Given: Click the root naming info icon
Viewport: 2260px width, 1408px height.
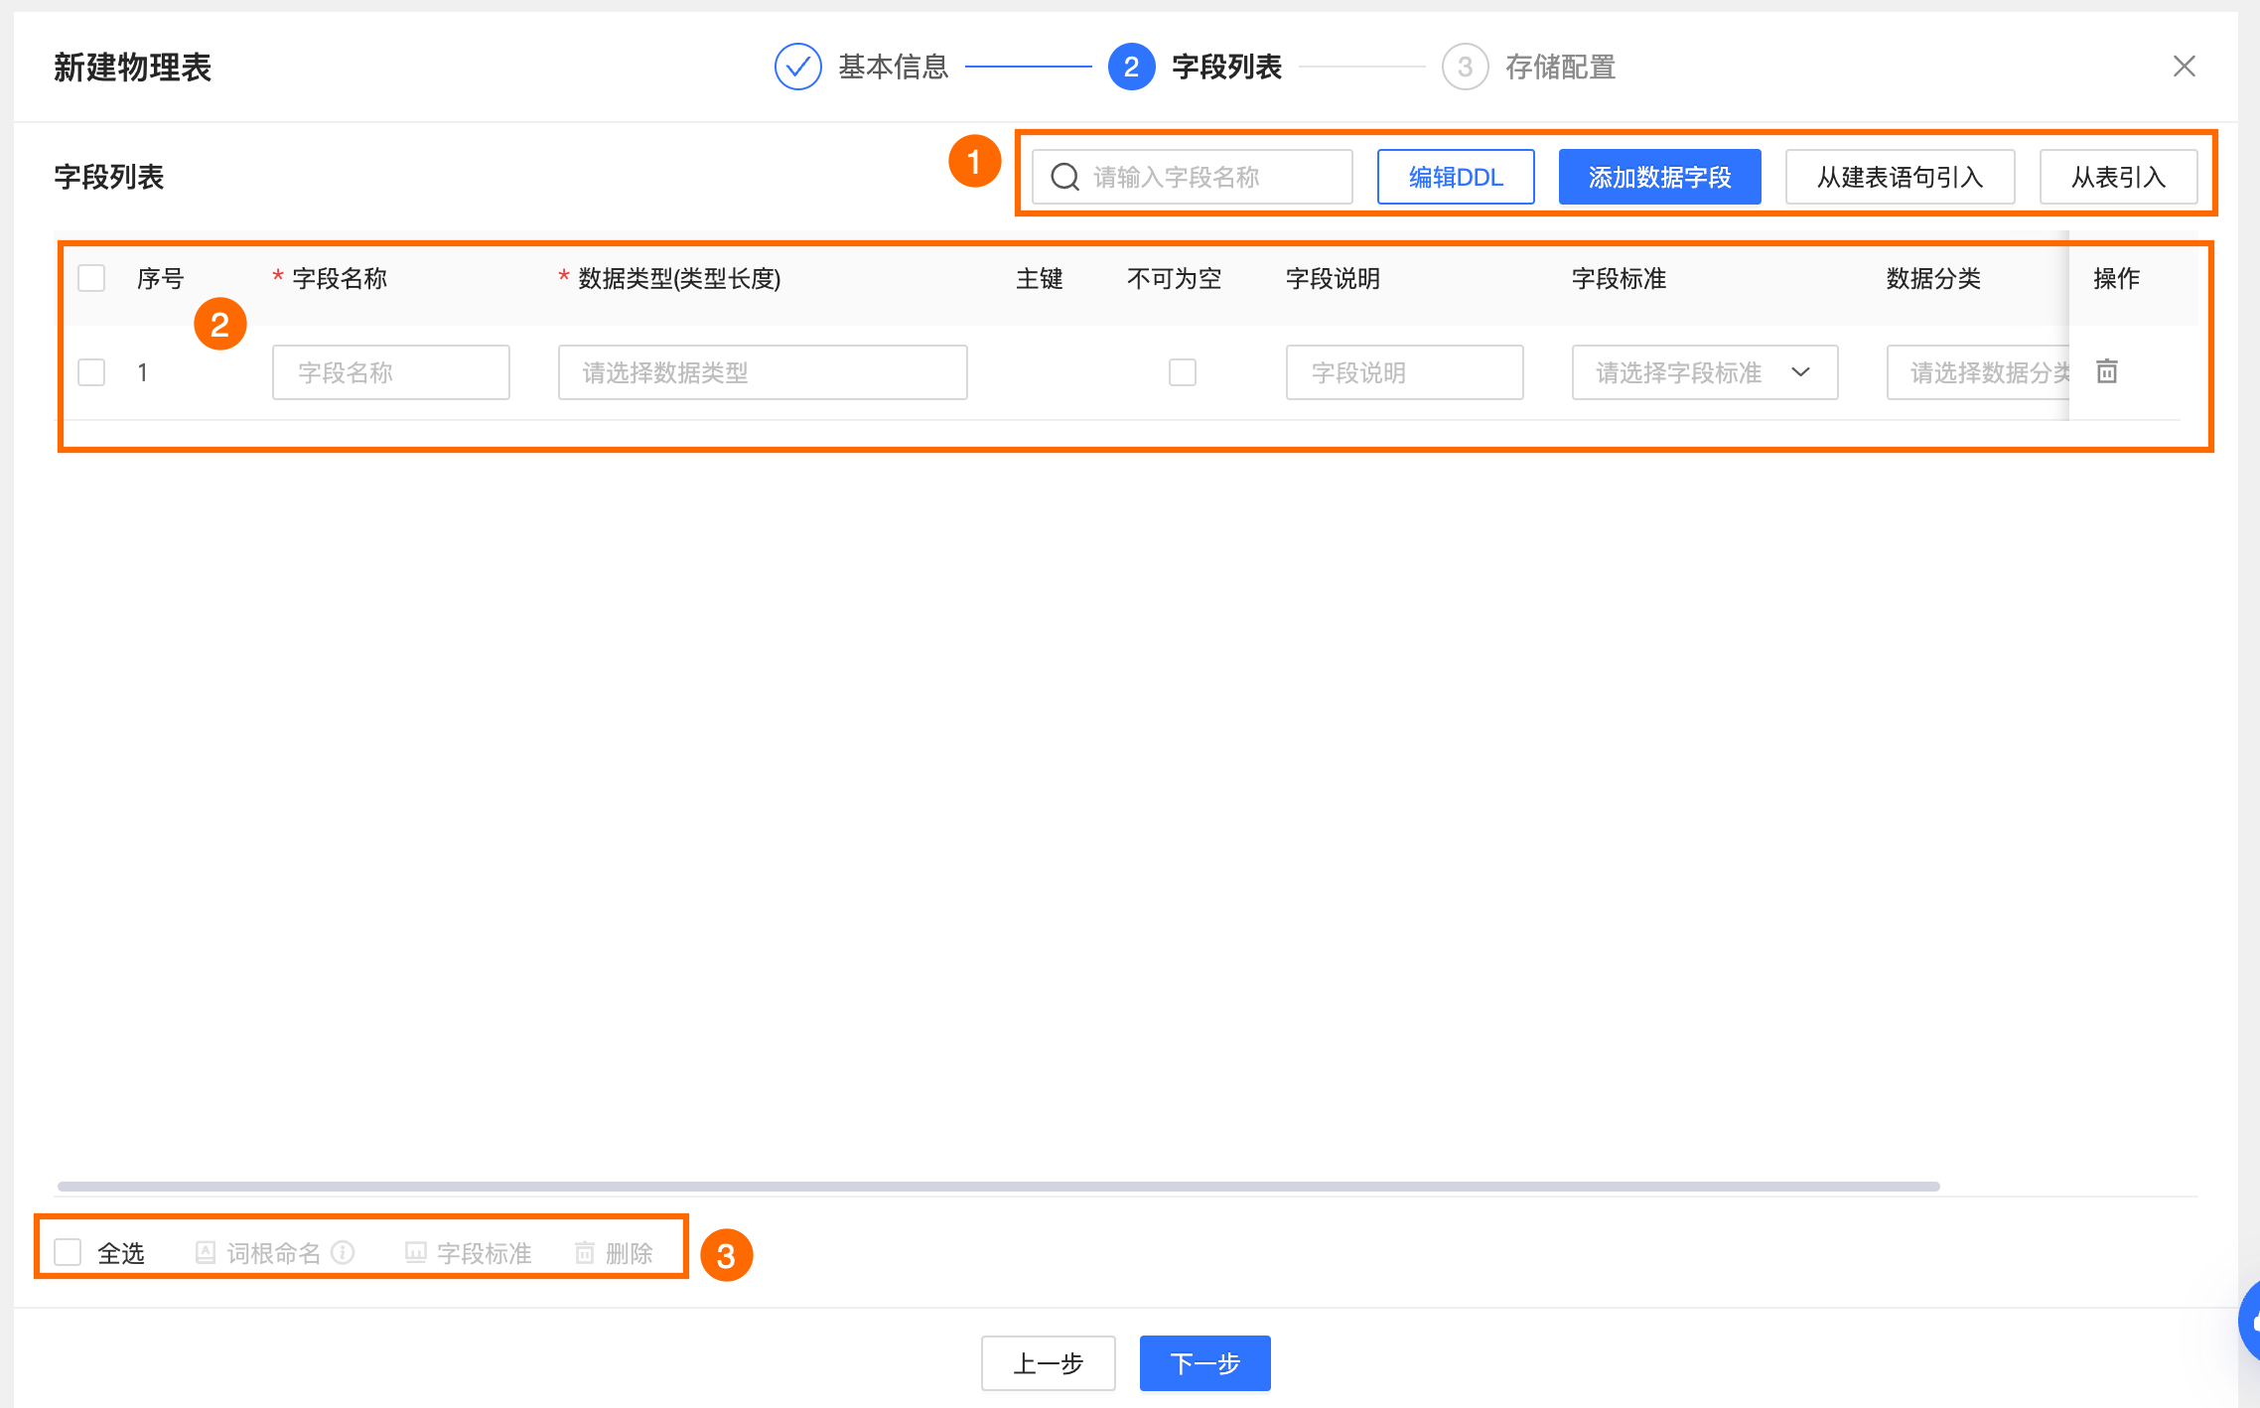Looking at the screenshot, I should (x=343, y=1252).
